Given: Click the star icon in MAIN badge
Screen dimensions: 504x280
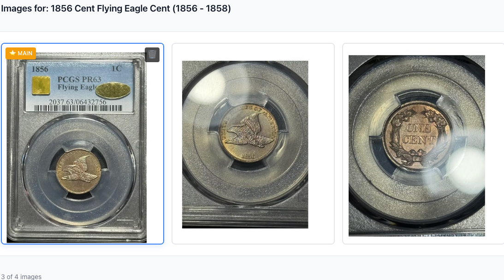Looking at the screenshot, I should pyautogui.click(x=12, y=53).
